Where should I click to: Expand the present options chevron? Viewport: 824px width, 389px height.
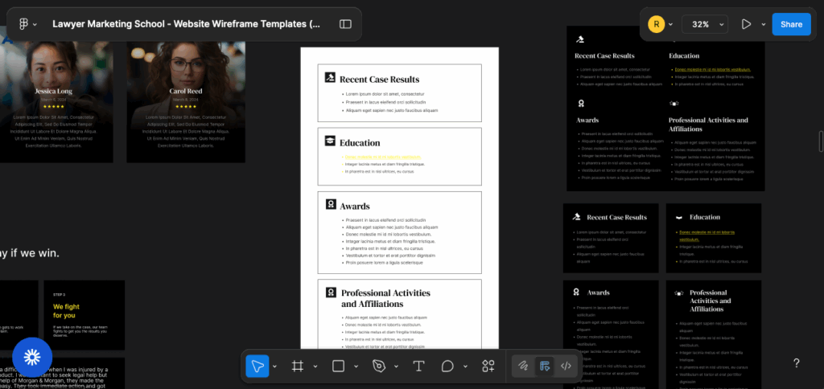[763, 24]
